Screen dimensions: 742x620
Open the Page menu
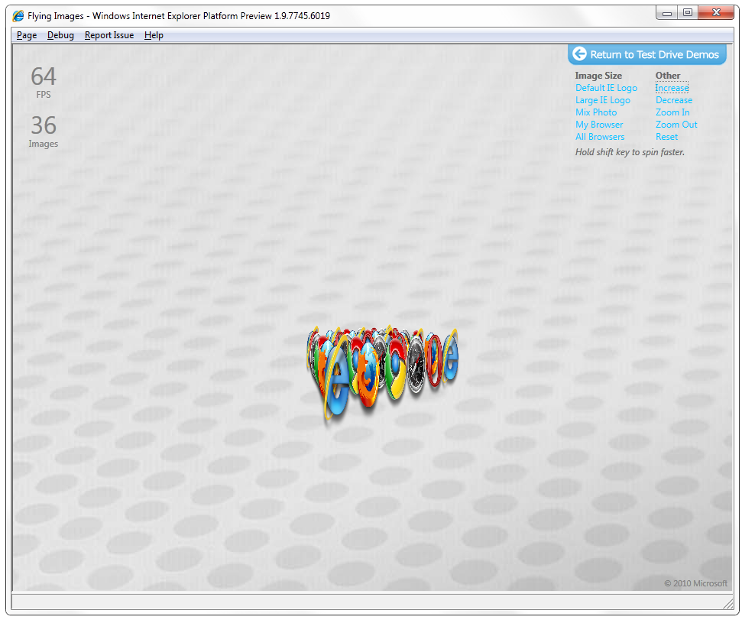(27, 35)
